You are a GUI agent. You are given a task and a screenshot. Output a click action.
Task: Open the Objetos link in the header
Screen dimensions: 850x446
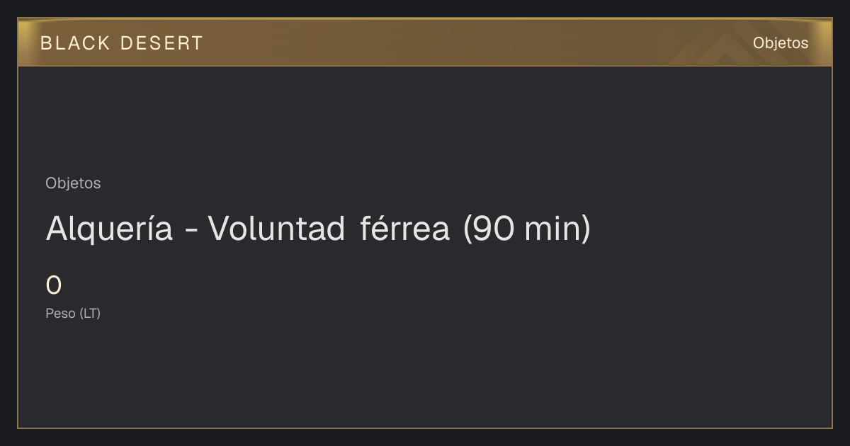pos(781,43)
